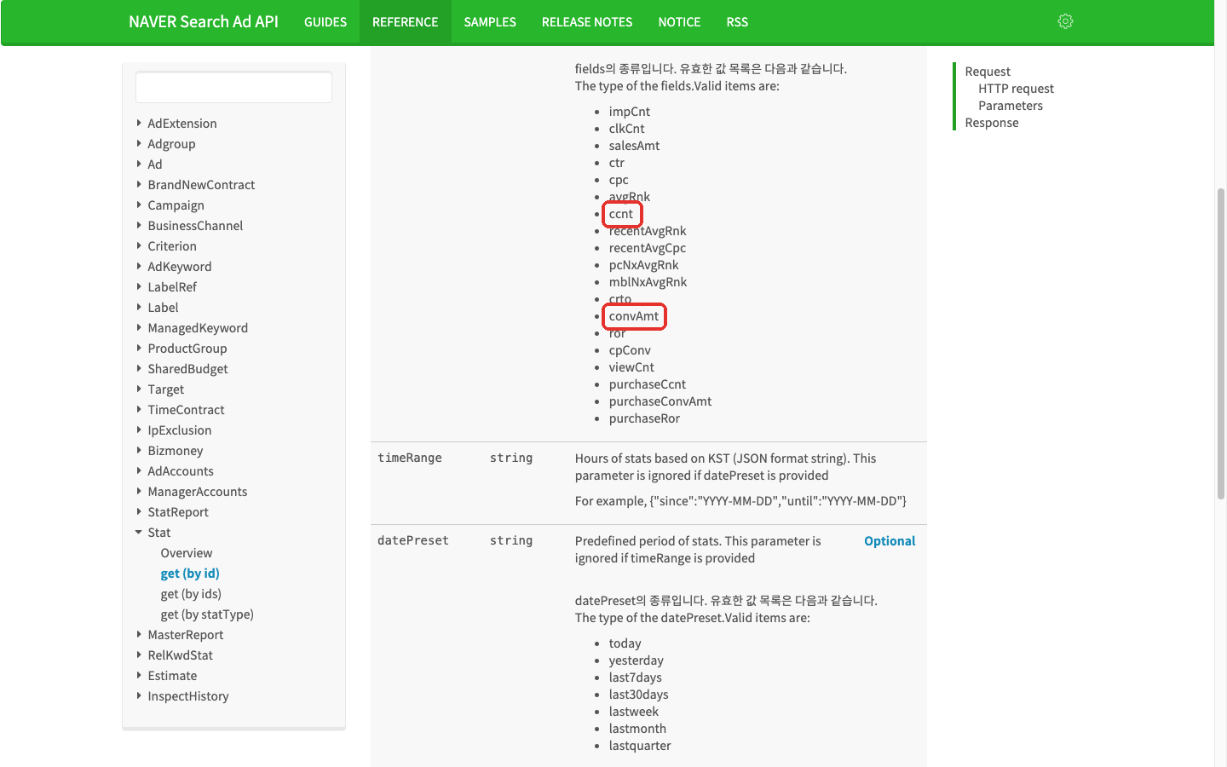Jump to HTTP request section link

pos(1016,89)
